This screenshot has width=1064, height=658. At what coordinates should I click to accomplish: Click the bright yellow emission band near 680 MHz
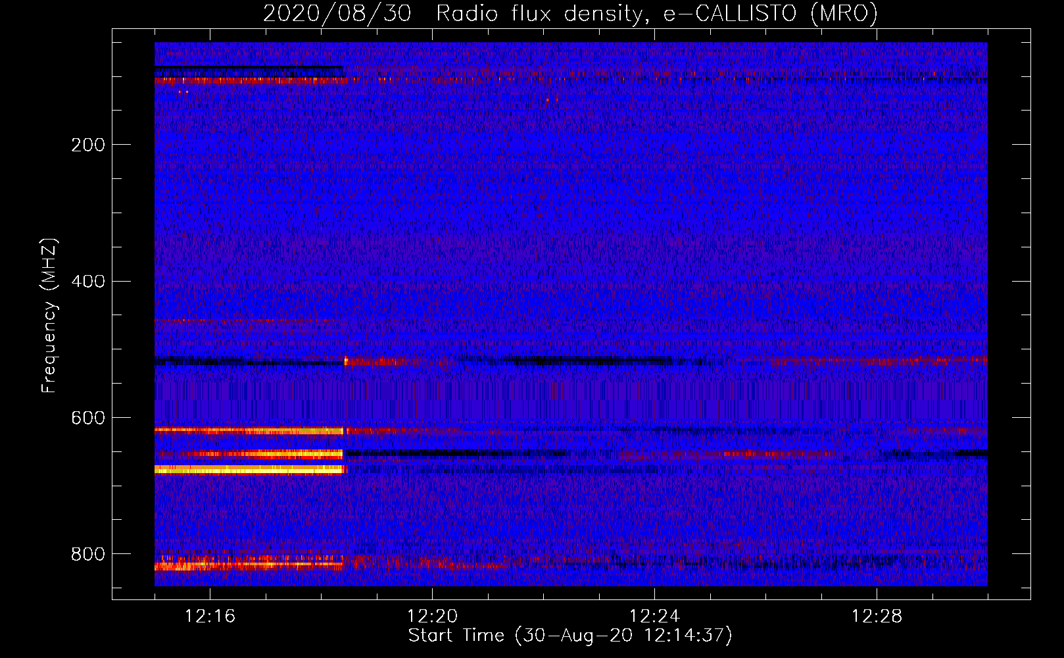click(x=249, y=469)
